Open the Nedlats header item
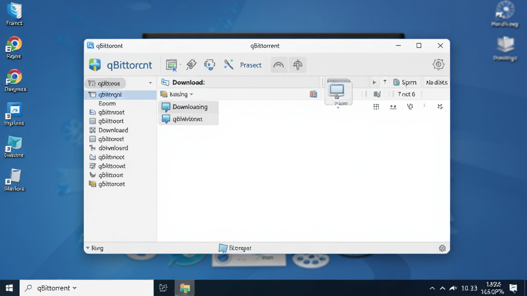This screenshot has height=296, width=527. (x=436, y=83)
